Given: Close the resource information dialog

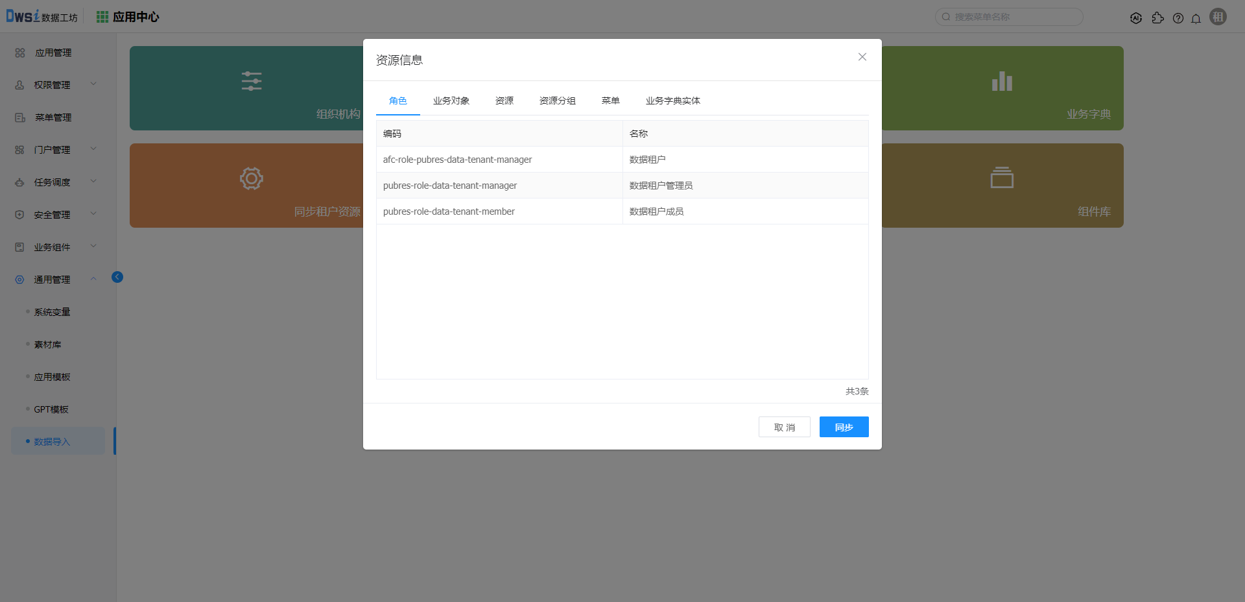Looking at the screenshot, I should 862,57.
